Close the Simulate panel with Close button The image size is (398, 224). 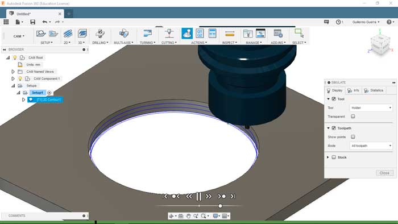(x=384, y=173)
